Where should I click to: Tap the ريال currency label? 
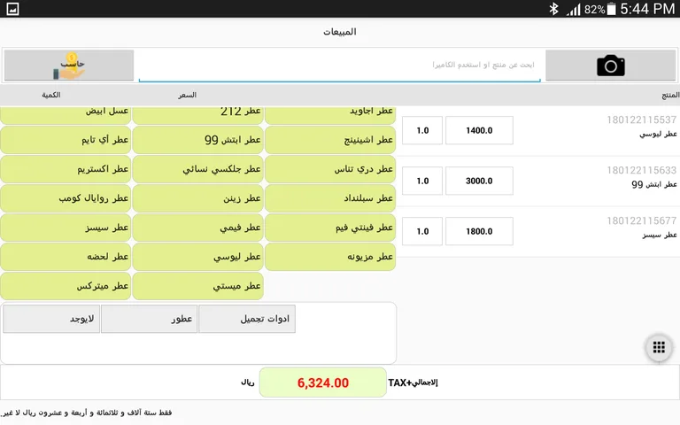247,382
